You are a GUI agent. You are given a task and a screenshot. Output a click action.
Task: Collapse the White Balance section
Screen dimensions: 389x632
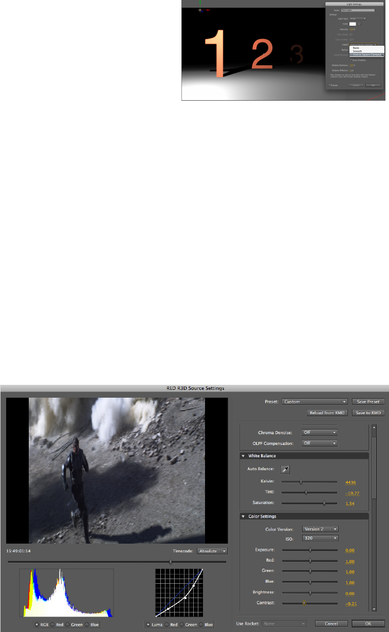pyautogui.click(x=243, y=456)
